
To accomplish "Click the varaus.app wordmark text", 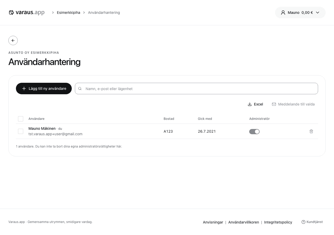I will (30, 12).
